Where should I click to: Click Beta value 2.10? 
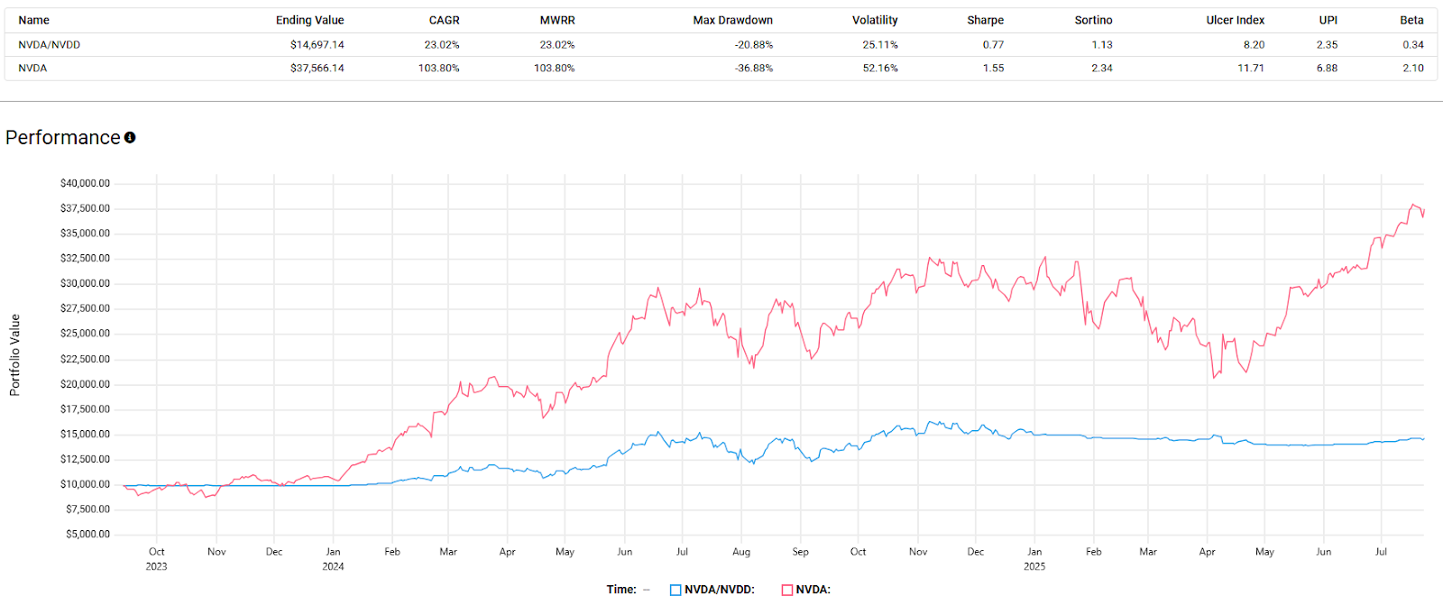click(x=1413, y=68)
